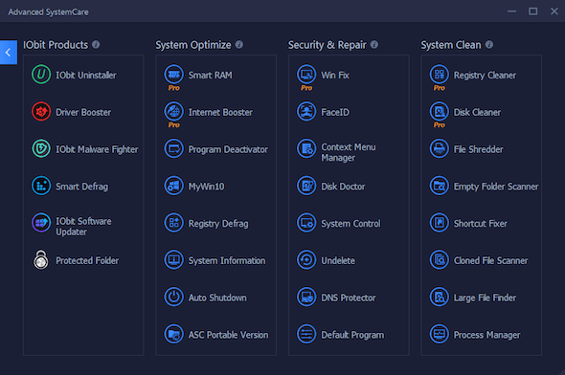
Task: Click the 'Registry Cleaner' label
Action: (x=485, y=76)
